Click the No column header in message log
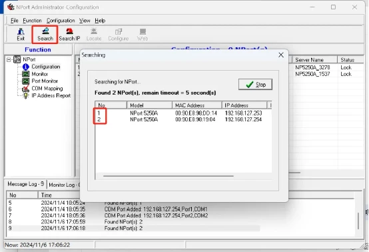 click(23, 195)
